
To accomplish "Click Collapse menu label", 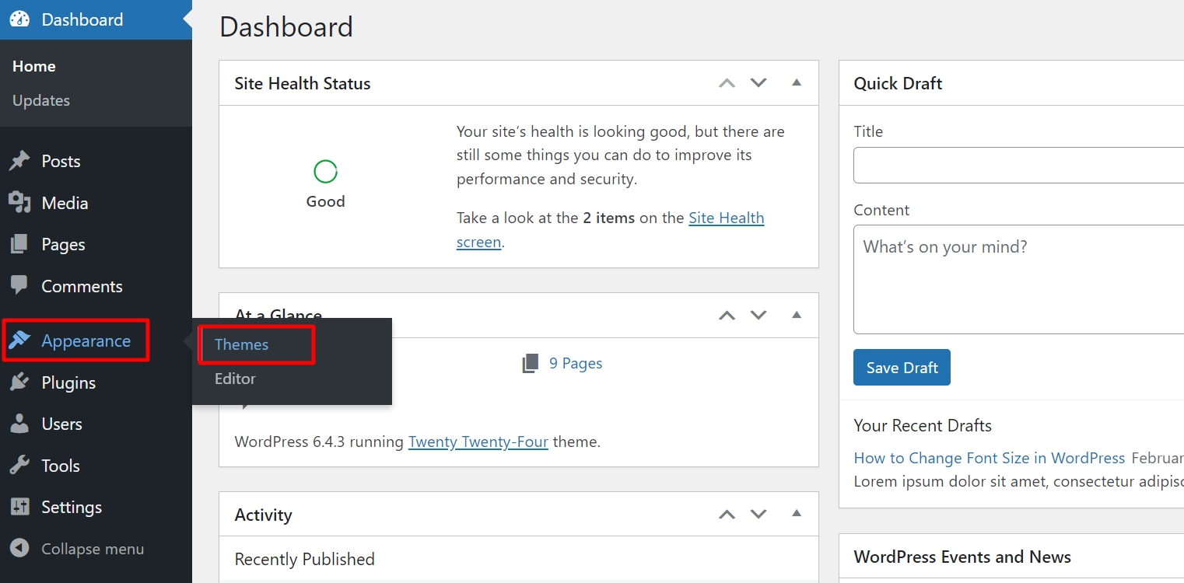I will click(93, 549).
